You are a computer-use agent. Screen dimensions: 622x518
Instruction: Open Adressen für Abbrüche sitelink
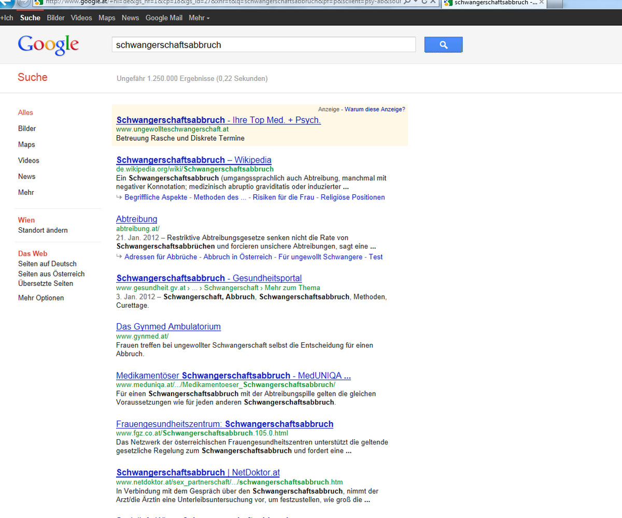click(161, 257)
